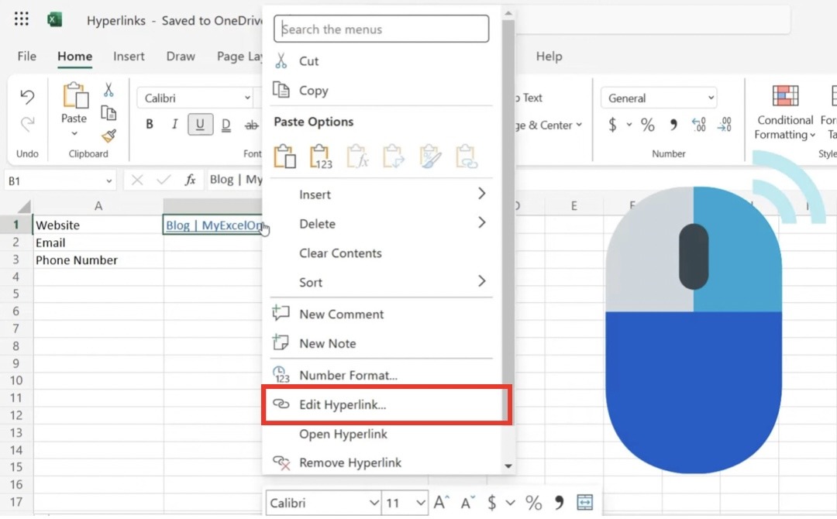Select the Phone Number cell
The image size is (837, 519).
tap(98, 259)
